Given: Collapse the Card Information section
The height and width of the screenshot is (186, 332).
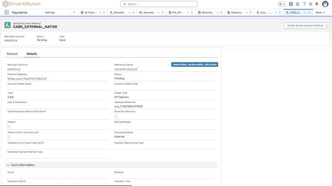Looking at the screenshot, I should pyautogui.click(x=7, y=165).
